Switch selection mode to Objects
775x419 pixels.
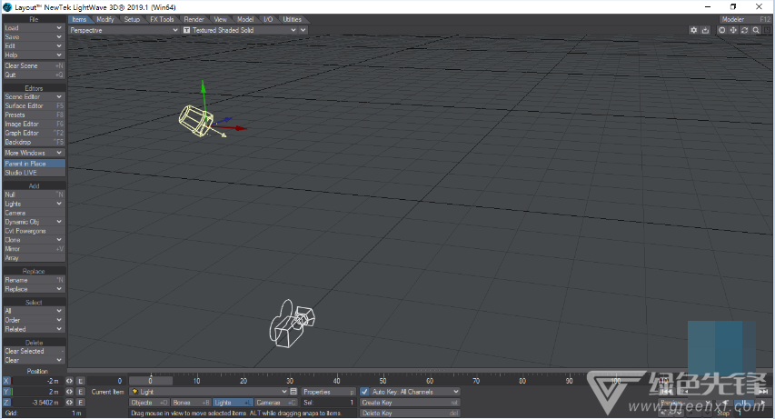(149, 403)
